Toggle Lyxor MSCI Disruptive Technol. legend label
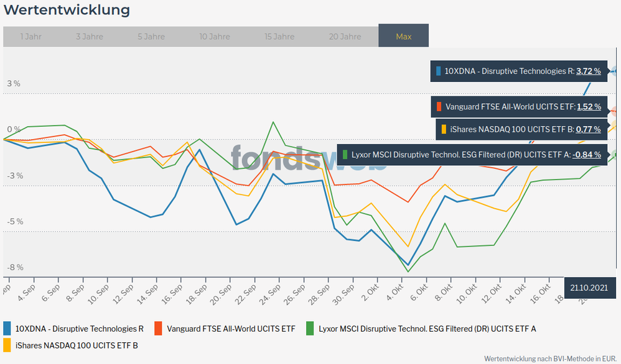 click(427, 329)
